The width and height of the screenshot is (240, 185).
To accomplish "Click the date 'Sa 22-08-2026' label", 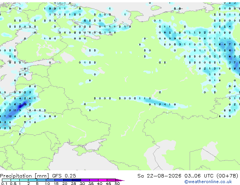I will click(x=159, y=176).
